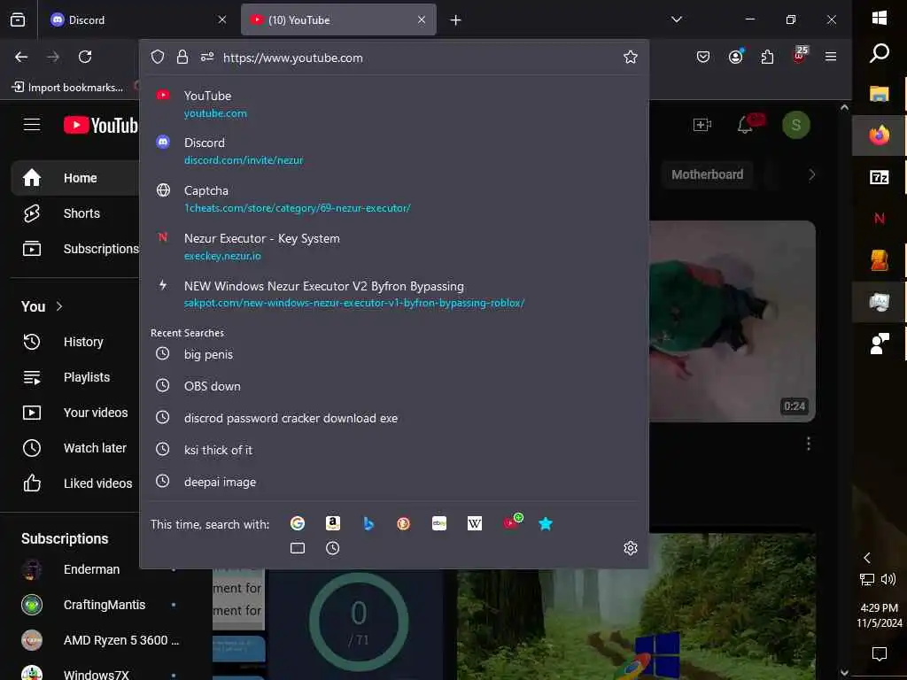
Task: Open Watch later in sidebar
Action: click(x=75, y=447)
